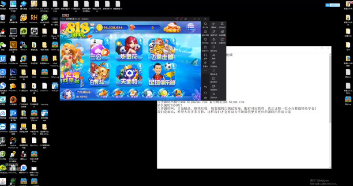Screen dimensions: 353x186
Task: Select 360 browser desktop shortcut
Action: pos(45,19)
